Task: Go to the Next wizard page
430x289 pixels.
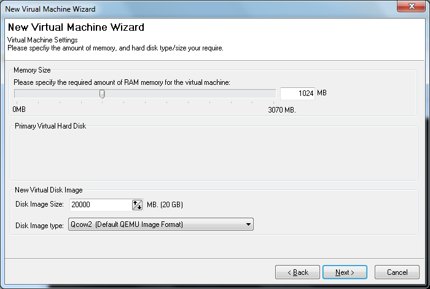Action: [x=345, y=272]
